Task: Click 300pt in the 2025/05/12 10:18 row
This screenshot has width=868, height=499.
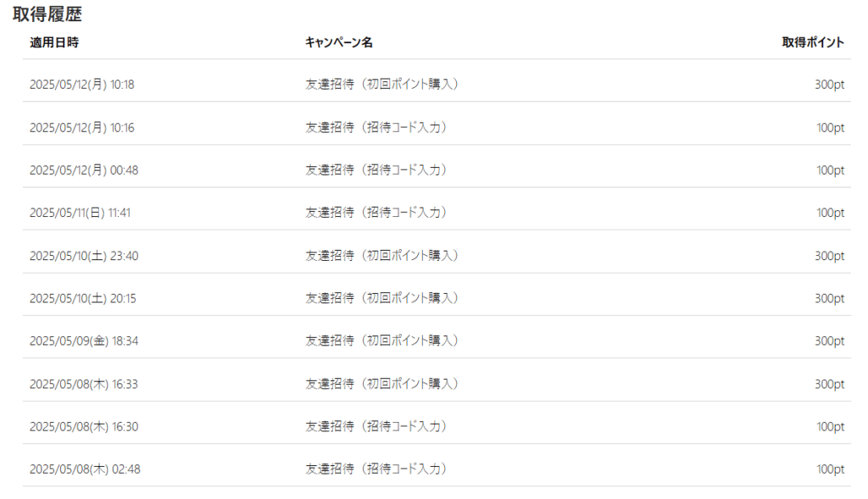Action: click(x=829, y=84)
